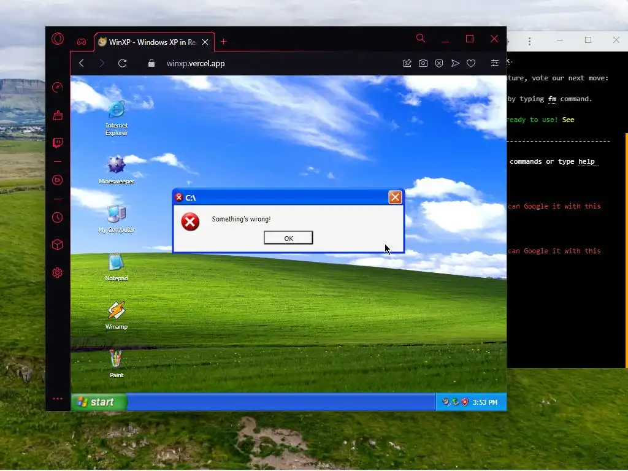Open three-dot menu of background window
This screenshot has height=471, width=628.
click(x=529, y=41)
